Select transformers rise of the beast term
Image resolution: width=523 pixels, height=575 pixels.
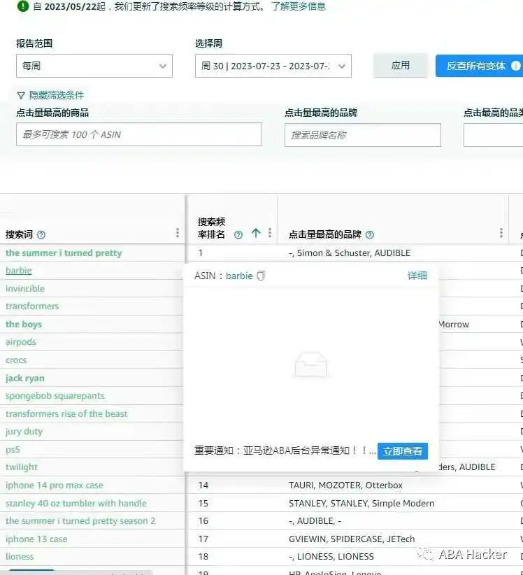66,414
